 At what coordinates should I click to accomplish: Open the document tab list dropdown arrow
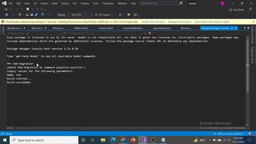[244, 28]
